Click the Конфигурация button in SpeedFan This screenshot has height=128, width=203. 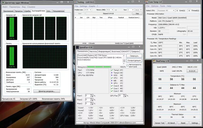pos(134,60)
